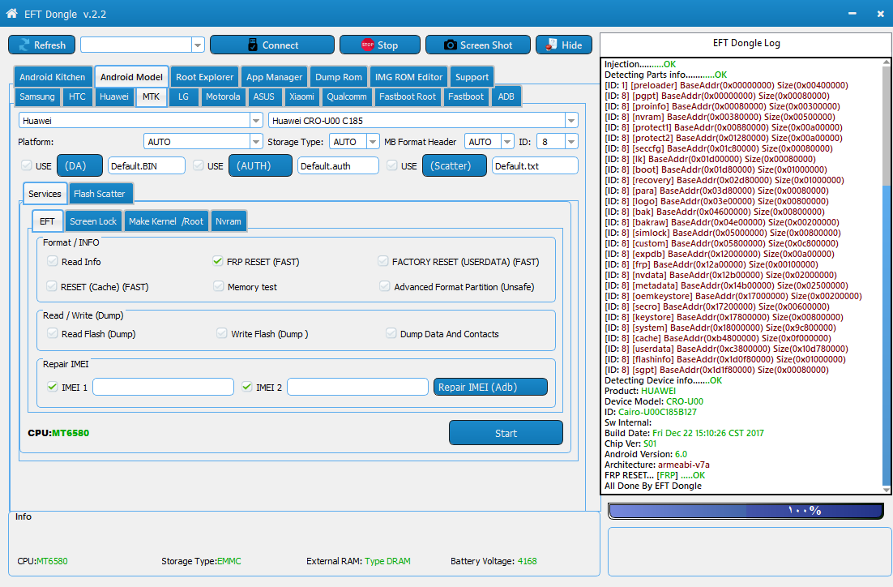Open Huawei CRO-U00 C185 model dropdown
893x587 pixels.
point(571,120)
